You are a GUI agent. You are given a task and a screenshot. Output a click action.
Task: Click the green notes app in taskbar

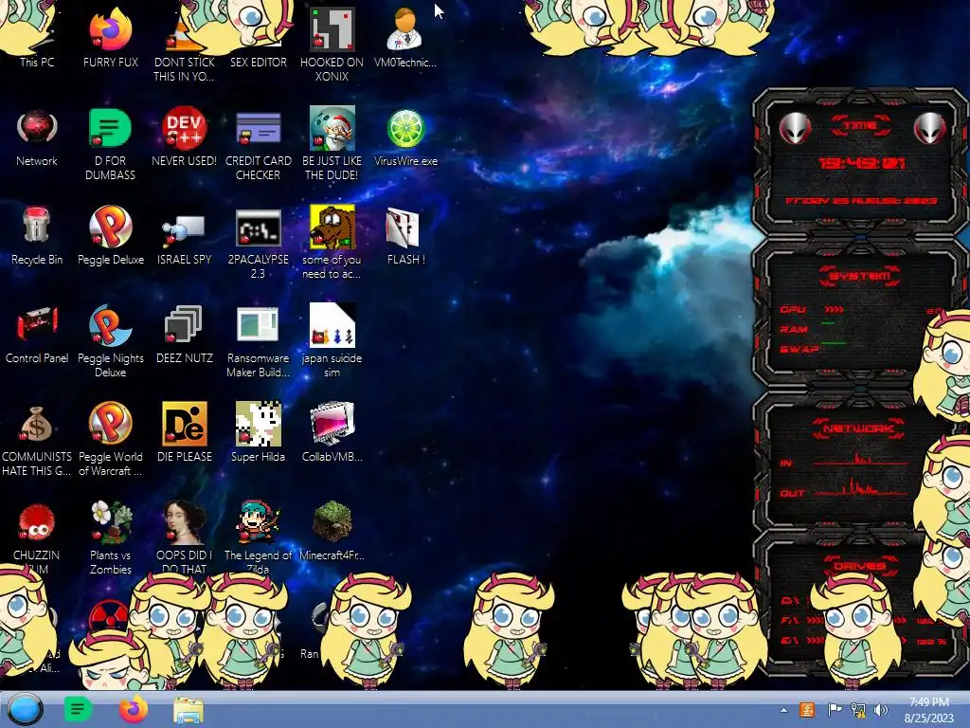pyautogui.click(x=78, y=709)
